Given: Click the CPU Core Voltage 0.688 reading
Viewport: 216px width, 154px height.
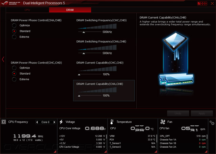Looking at the screenshot, I should tap(95, 128).
